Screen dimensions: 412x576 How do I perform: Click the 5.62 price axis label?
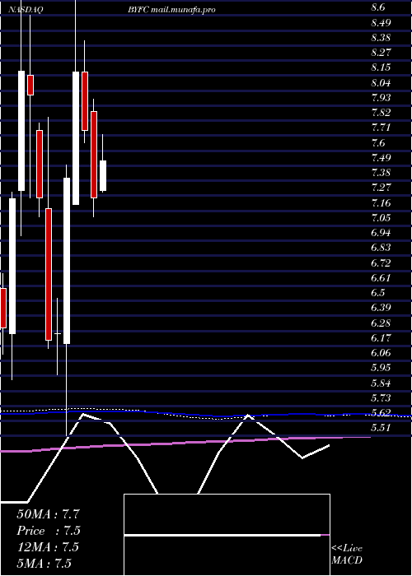tap(381, 412)
